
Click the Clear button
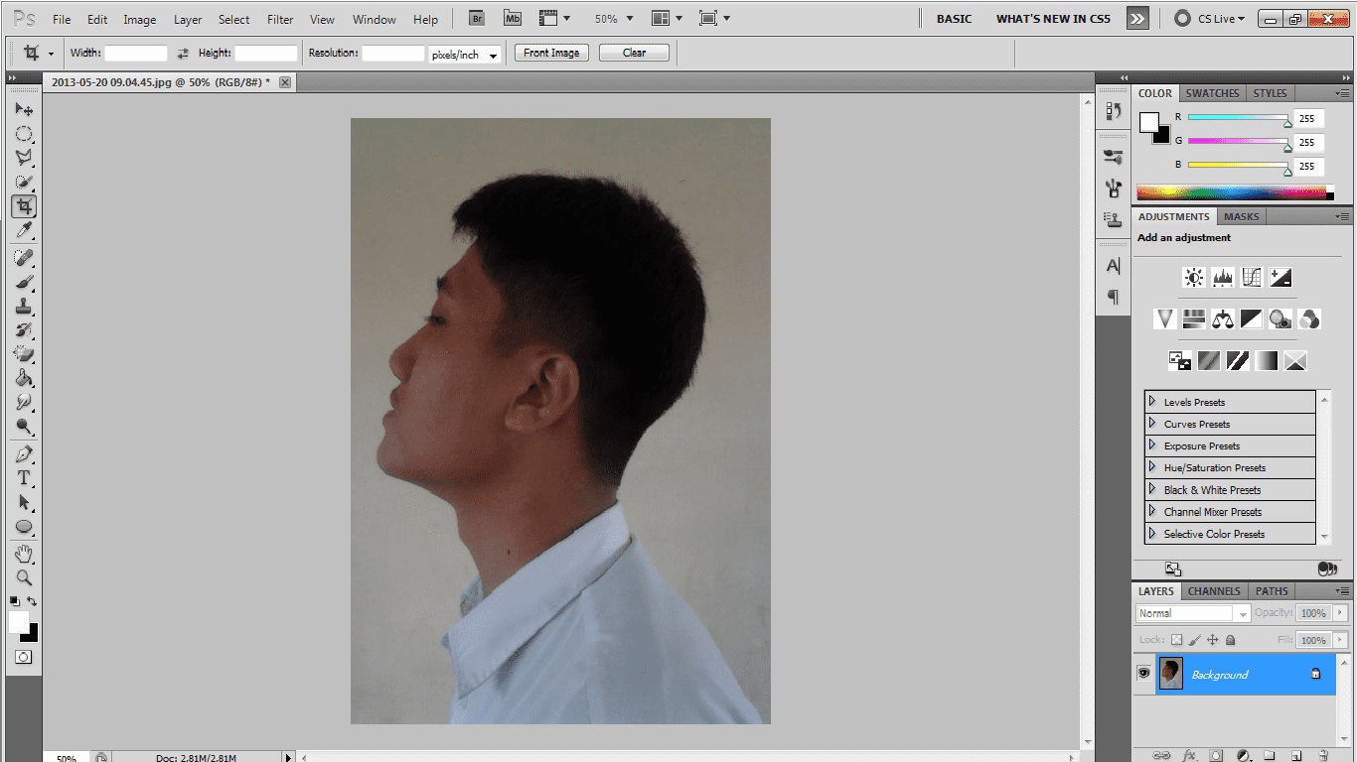pos(633,52)
